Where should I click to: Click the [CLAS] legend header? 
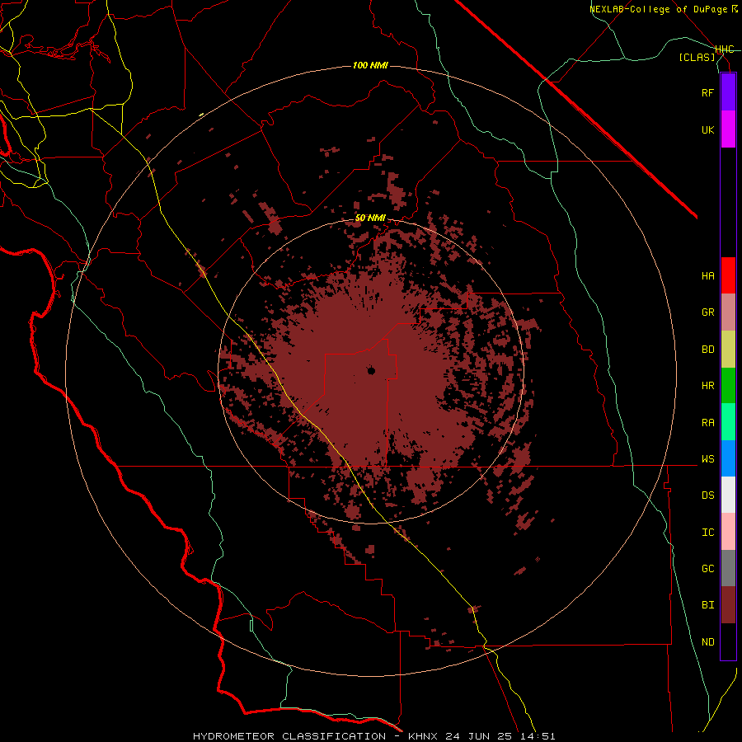697,57
